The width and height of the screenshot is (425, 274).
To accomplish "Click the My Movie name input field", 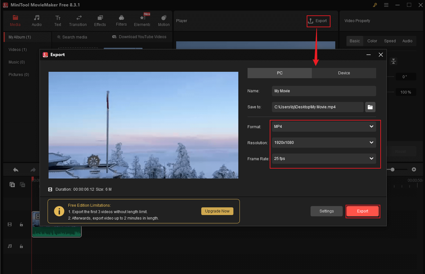I will (323, 91).
